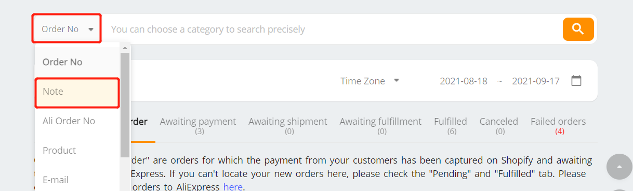Open the calendar date picker icon
The image size is (633, 191).
click(x=576, y=81)
